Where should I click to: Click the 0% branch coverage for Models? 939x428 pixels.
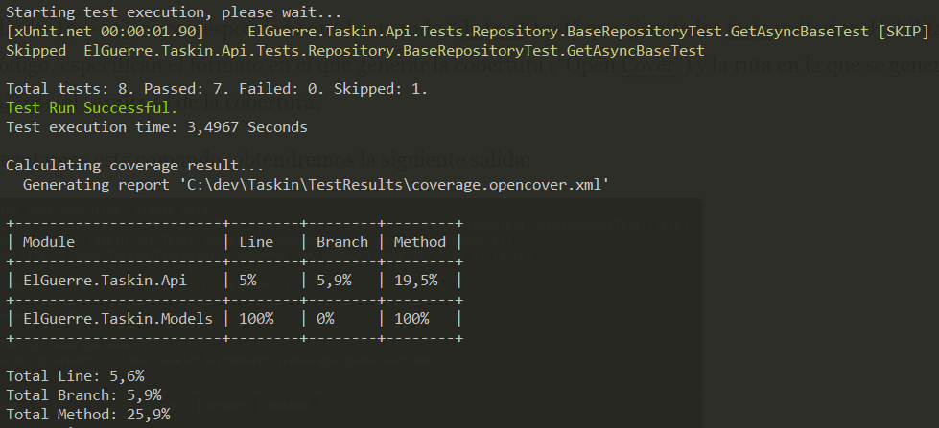(x=325, y=318)
